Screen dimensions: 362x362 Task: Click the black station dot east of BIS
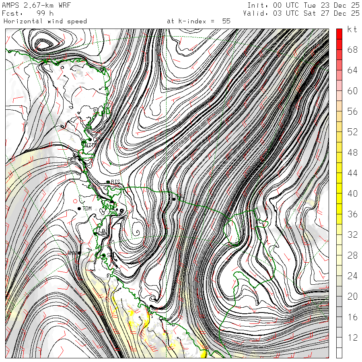click(x=174, y=199)
